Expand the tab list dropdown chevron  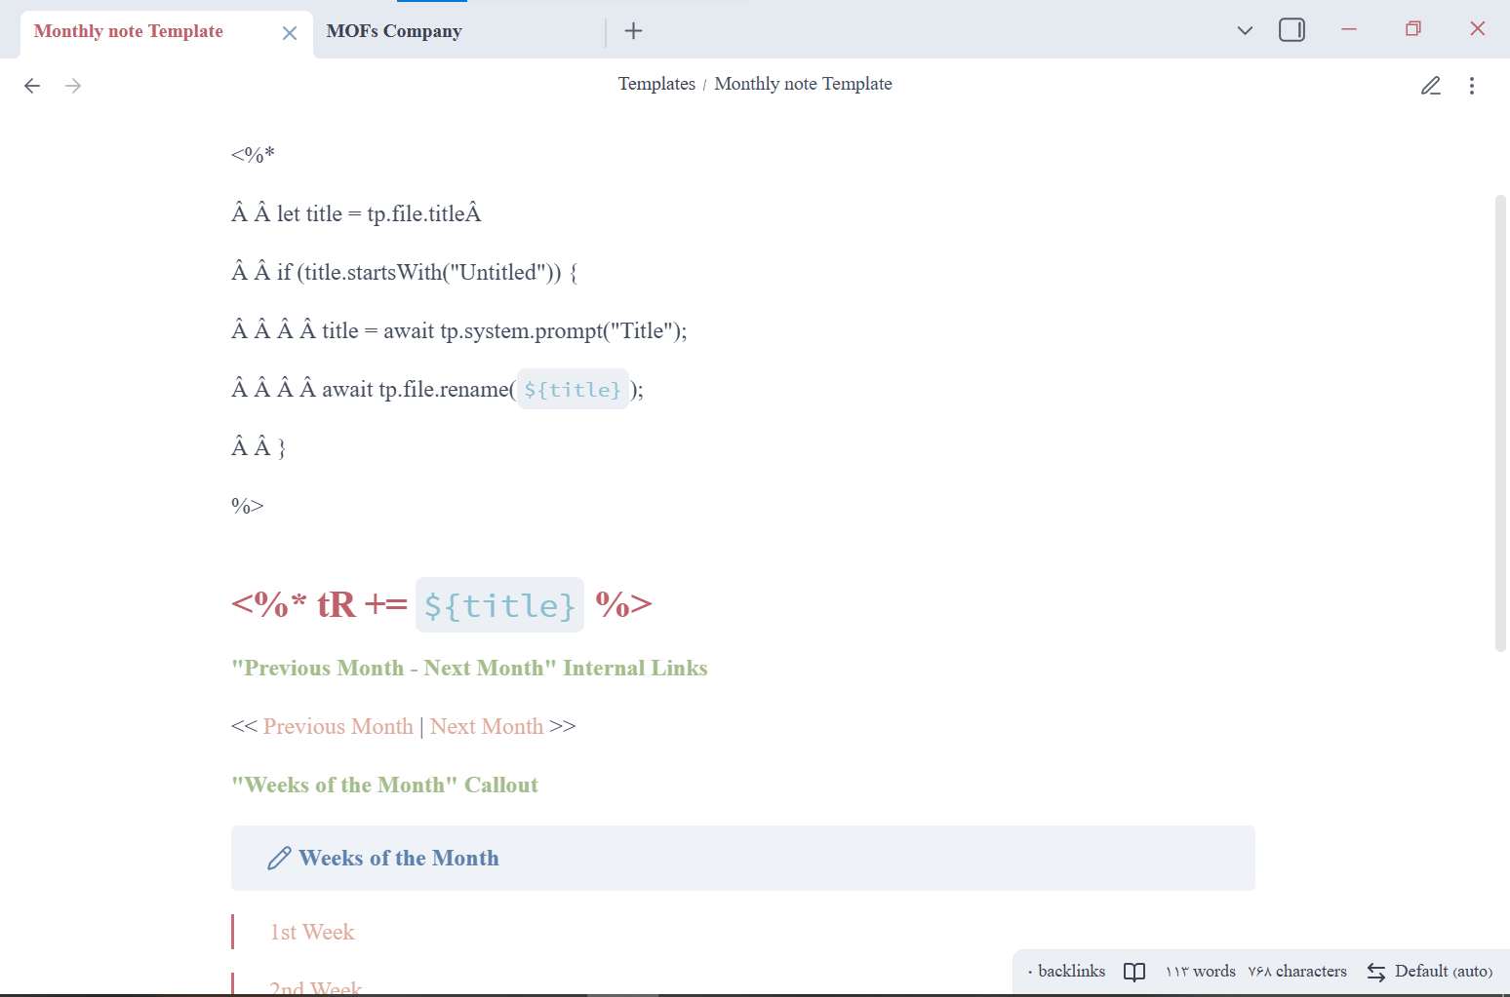click(x=1245, y=30)
